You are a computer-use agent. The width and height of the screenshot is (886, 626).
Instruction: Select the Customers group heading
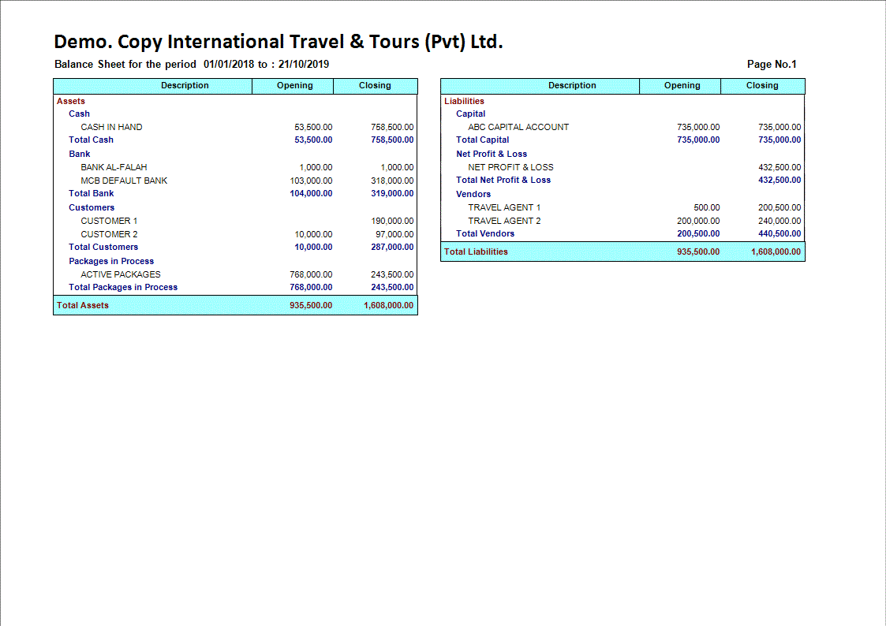click(x=92, y=207)
